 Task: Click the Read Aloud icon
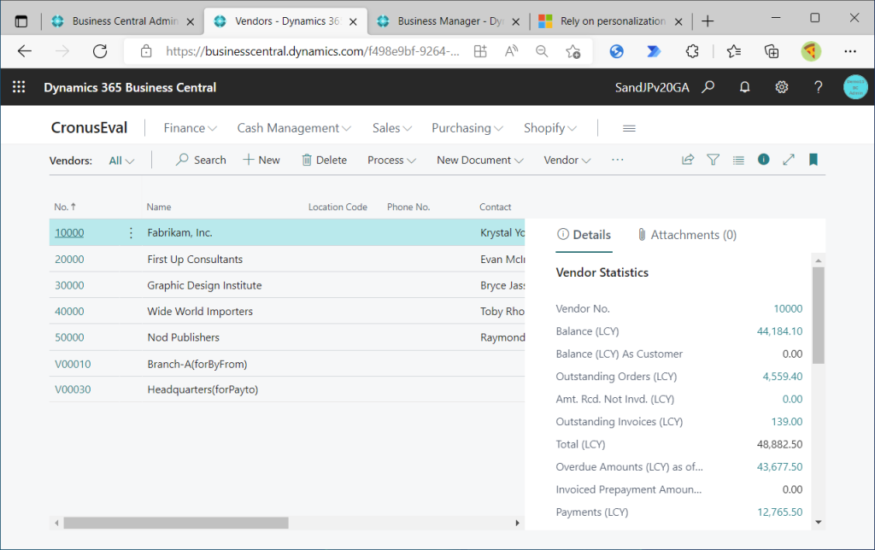click(511, 51)
